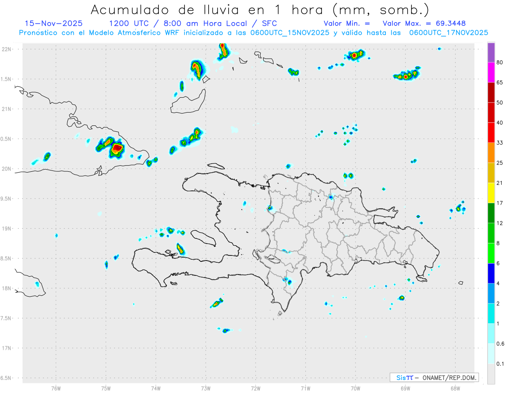Click the date '15-Nov-2025'
The width and height of the screenshot is (511, 394).
coord(54,23)
